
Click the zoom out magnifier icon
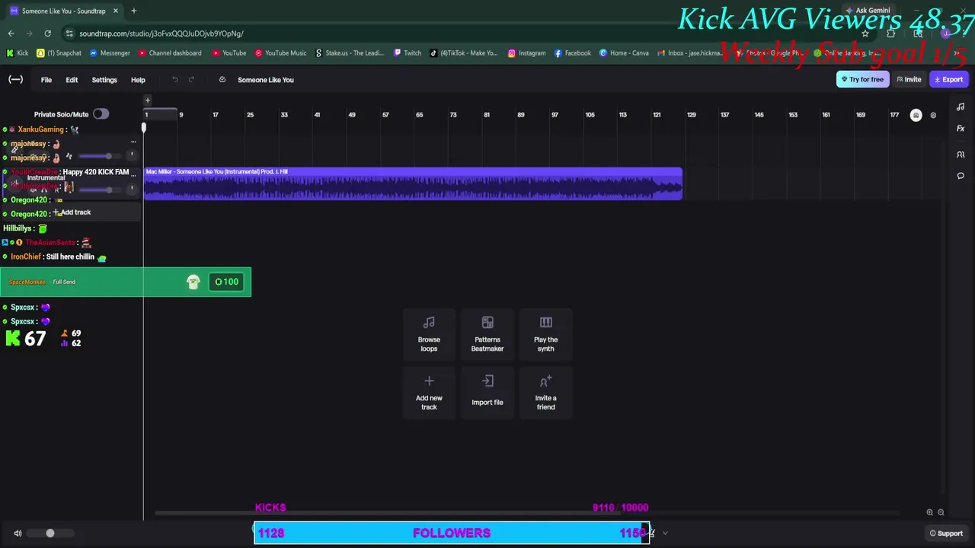[x=941, y=513]
